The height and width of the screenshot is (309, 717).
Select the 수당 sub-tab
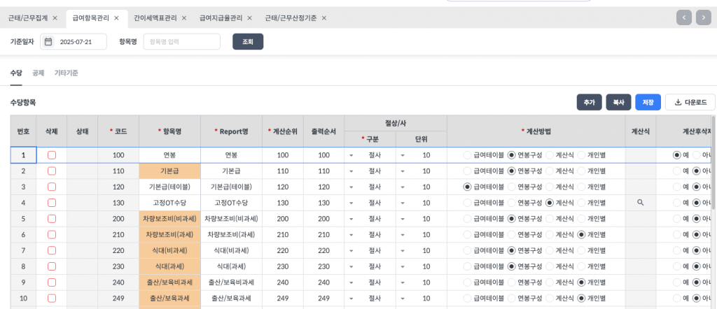point(16,73)
